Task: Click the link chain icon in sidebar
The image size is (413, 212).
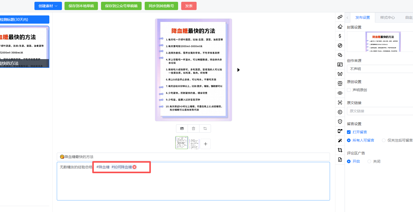Action: (340, 17)
